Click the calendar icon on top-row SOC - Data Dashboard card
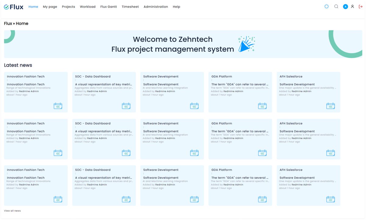This screenshot has height=220, width=366. tap(126, 106)
